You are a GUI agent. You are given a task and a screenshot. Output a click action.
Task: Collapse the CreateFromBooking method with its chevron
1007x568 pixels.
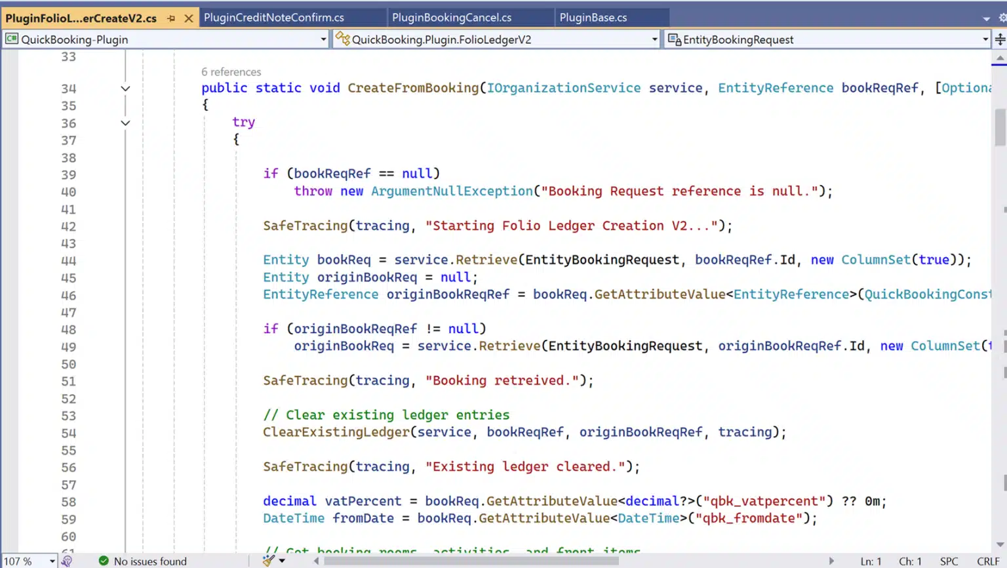[x=125, y=89]
